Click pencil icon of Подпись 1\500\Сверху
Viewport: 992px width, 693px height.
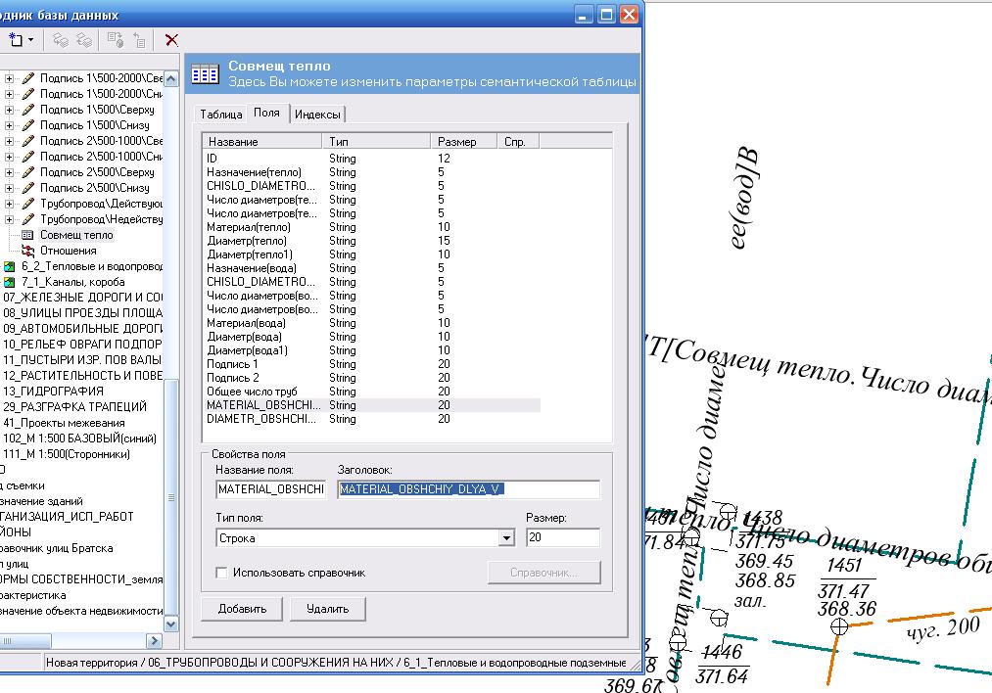[x=27, y=110]
